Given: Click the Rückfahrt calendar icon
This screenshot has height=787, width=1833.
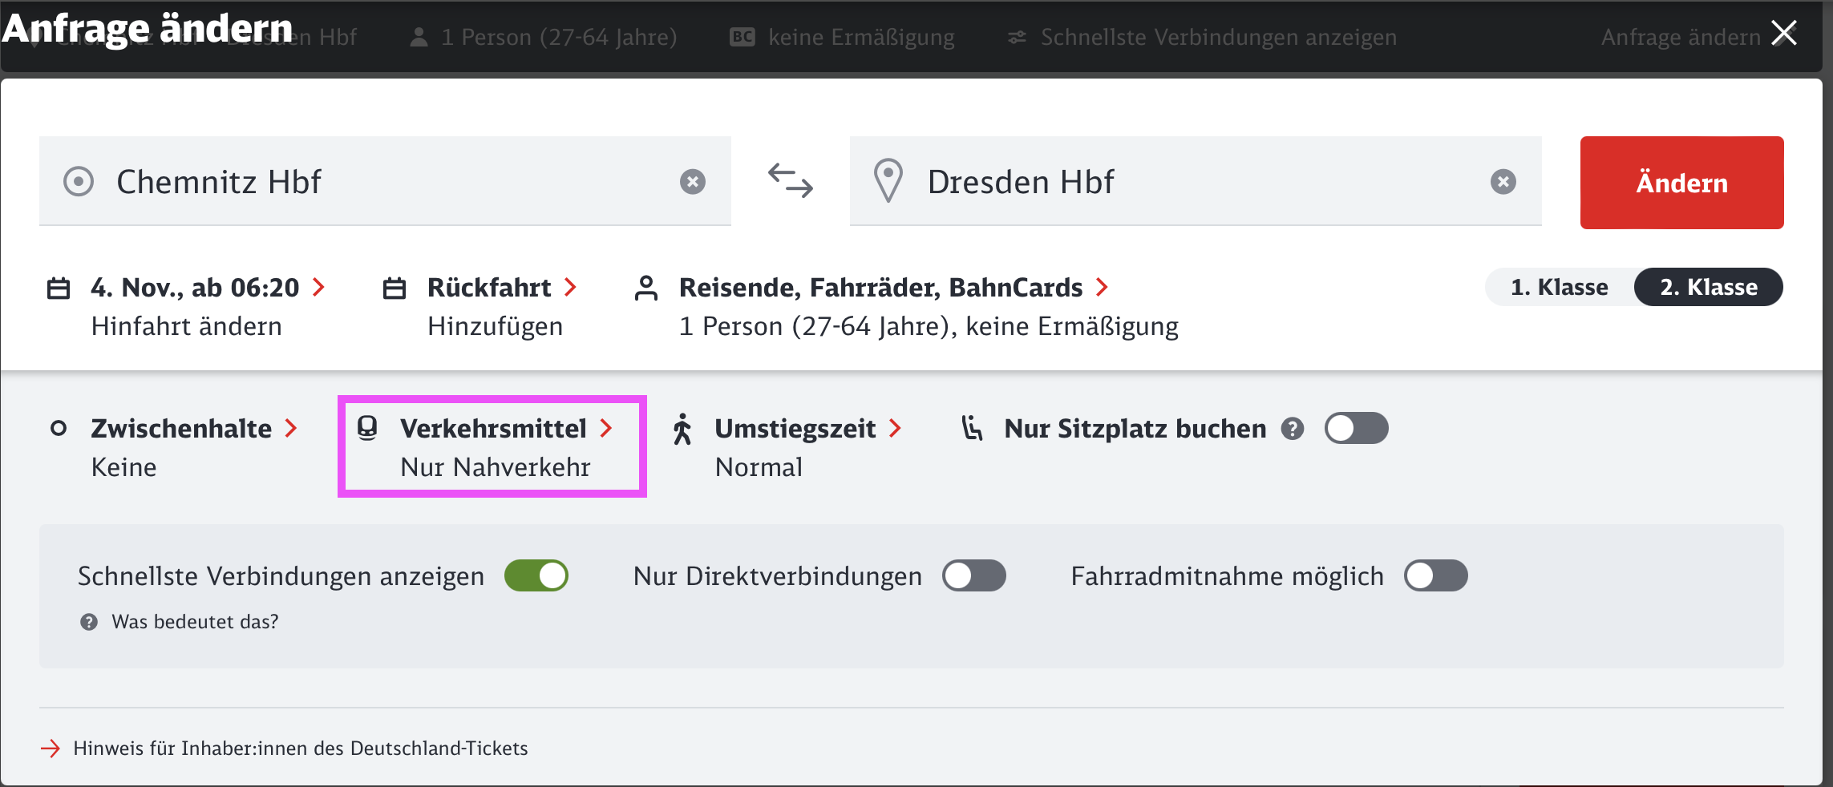Looking at the screenshot, I should [x=395, y=288].
